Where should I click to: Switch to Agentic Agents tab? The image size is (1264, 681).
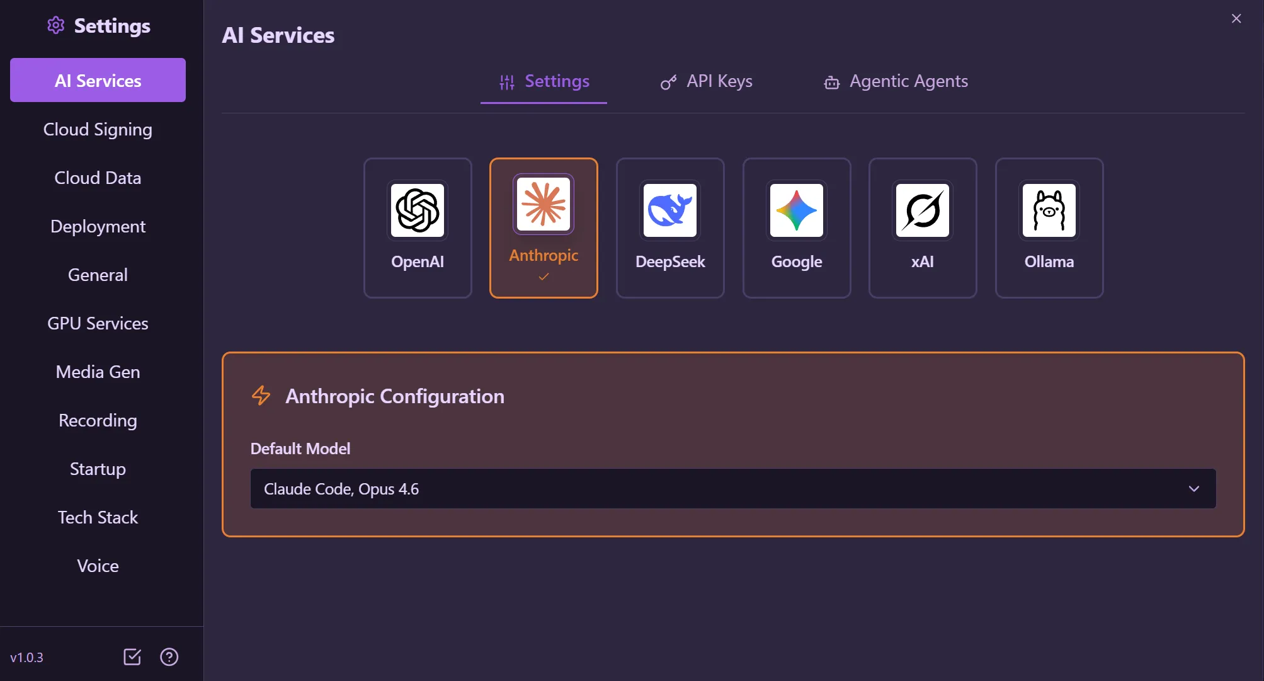coord(896,81)
